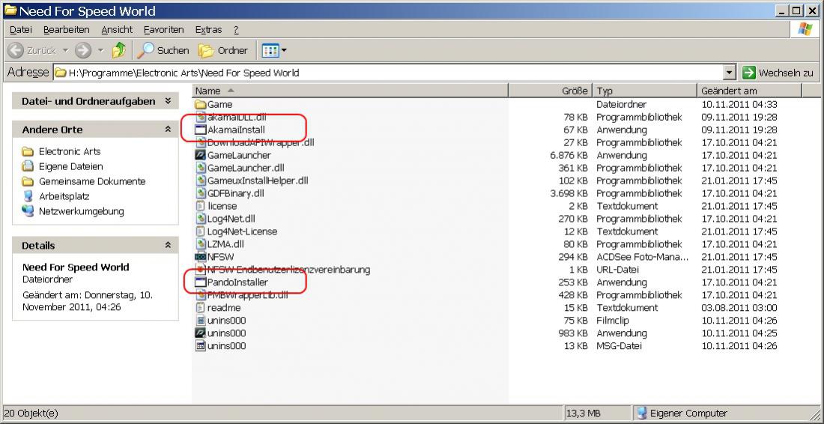The width and height of the screenshot is (824, 424).
Task: Open the ? help menu
Action: pyautogui.click(x=236, y=30)
